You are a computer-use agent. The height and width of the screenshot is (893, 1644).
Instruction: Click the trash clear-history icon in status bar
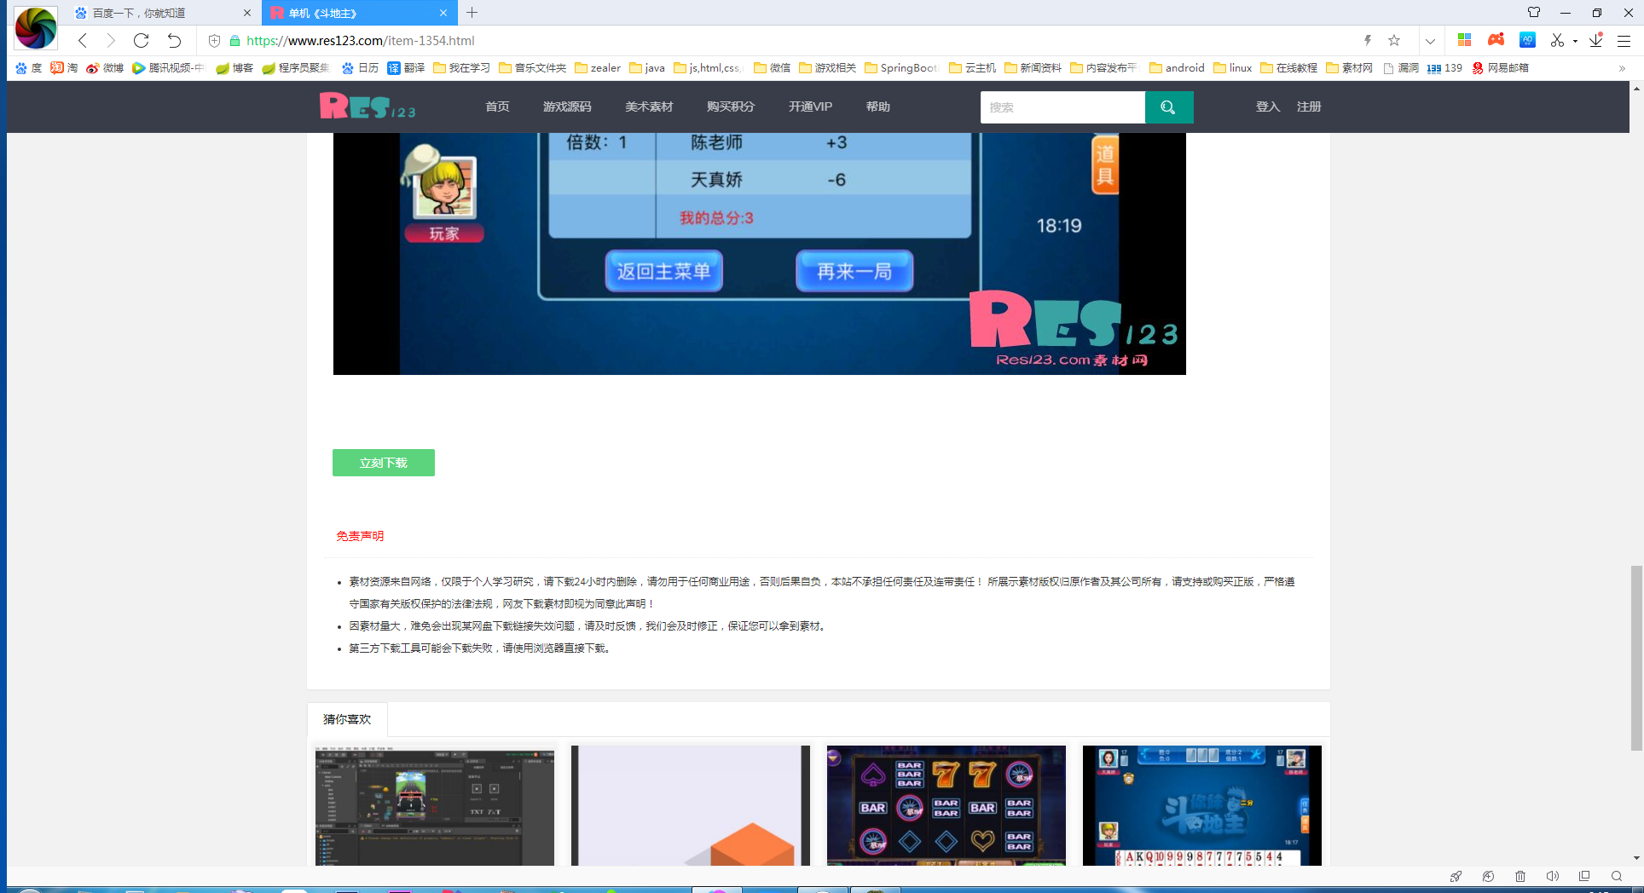pos(1520,876)
